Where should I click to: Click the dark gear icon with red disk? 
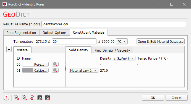pos(48,98)
